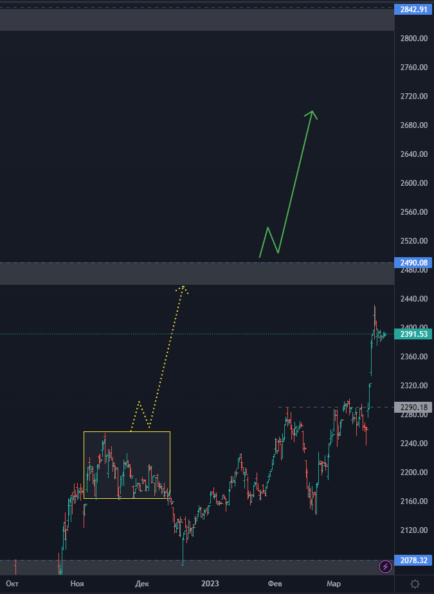Click the 2120.00 price axis tick
434x594 pixels.
[x=414, y=530]
